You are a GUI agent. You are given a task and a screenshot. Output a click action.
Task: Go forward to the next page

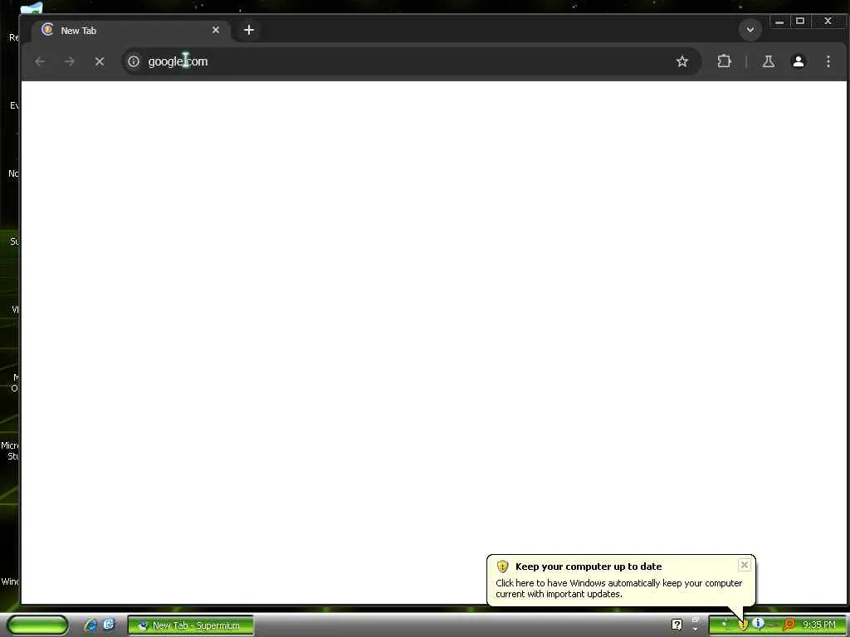click(70, 61)
